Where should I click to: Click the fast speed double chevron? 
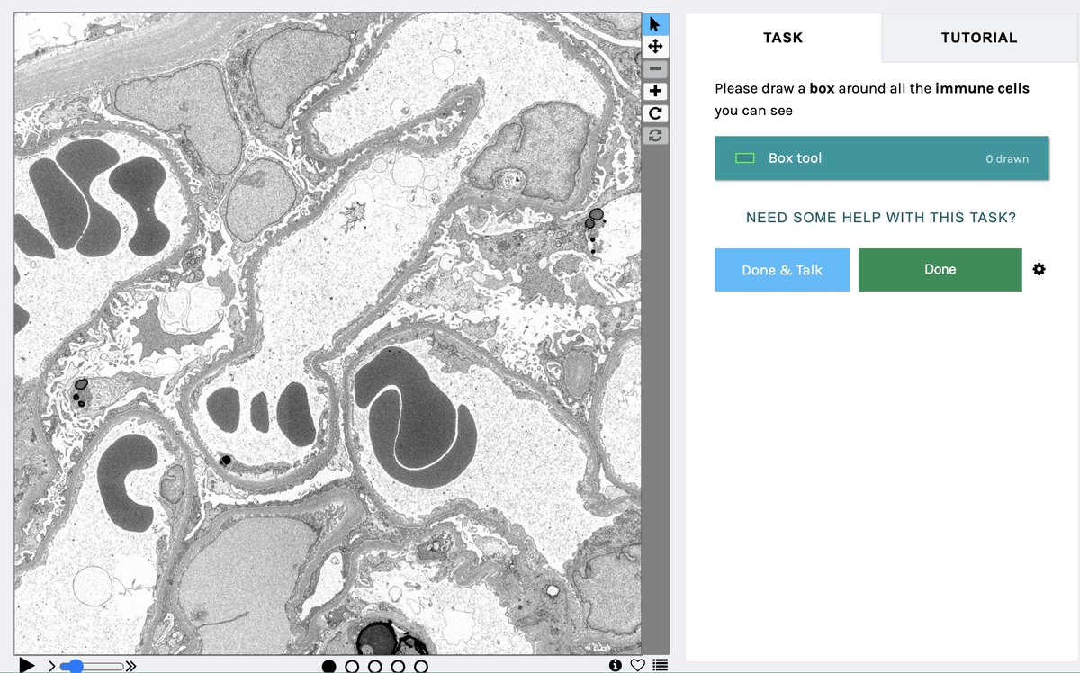click(x=130, y=666)
